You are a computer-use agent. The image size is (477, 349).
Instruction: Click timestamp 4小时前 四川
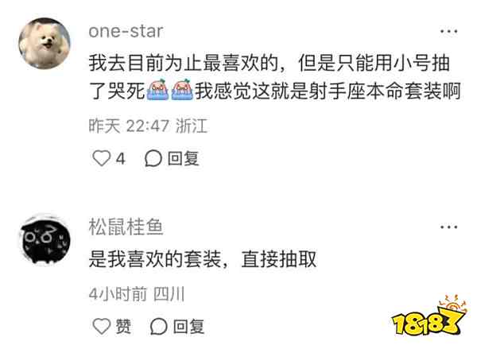pyautogui.click(x=137, y=294)
